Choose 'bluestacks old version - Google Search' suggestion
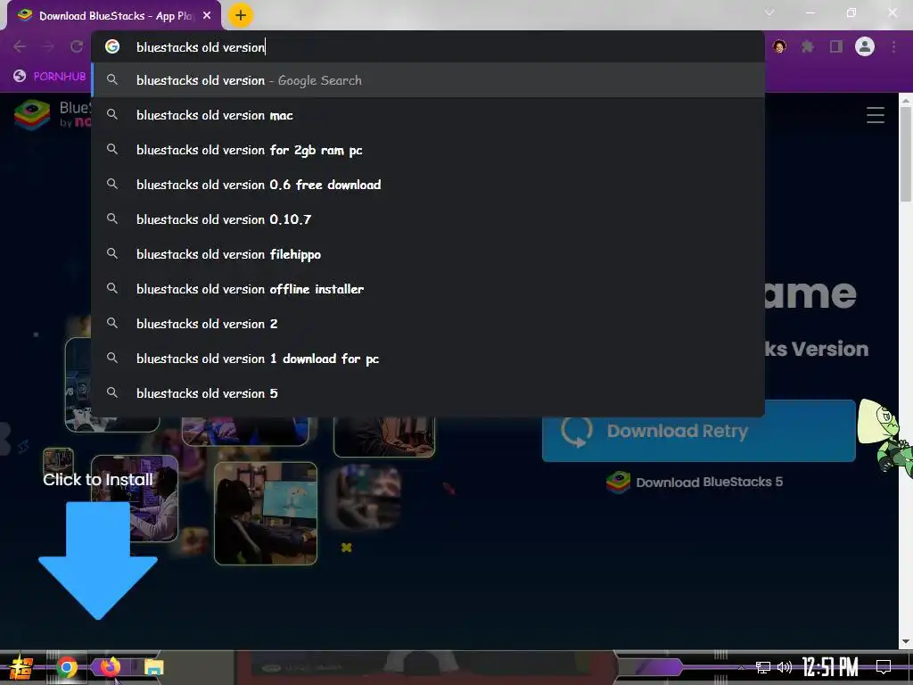This screenshot has height=685, width=913. click(x=428, y=80)
